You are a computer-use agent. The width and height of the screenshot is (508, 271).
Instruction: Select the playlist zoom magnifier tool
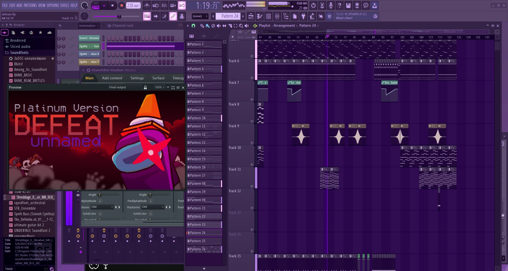click(241, 26)
